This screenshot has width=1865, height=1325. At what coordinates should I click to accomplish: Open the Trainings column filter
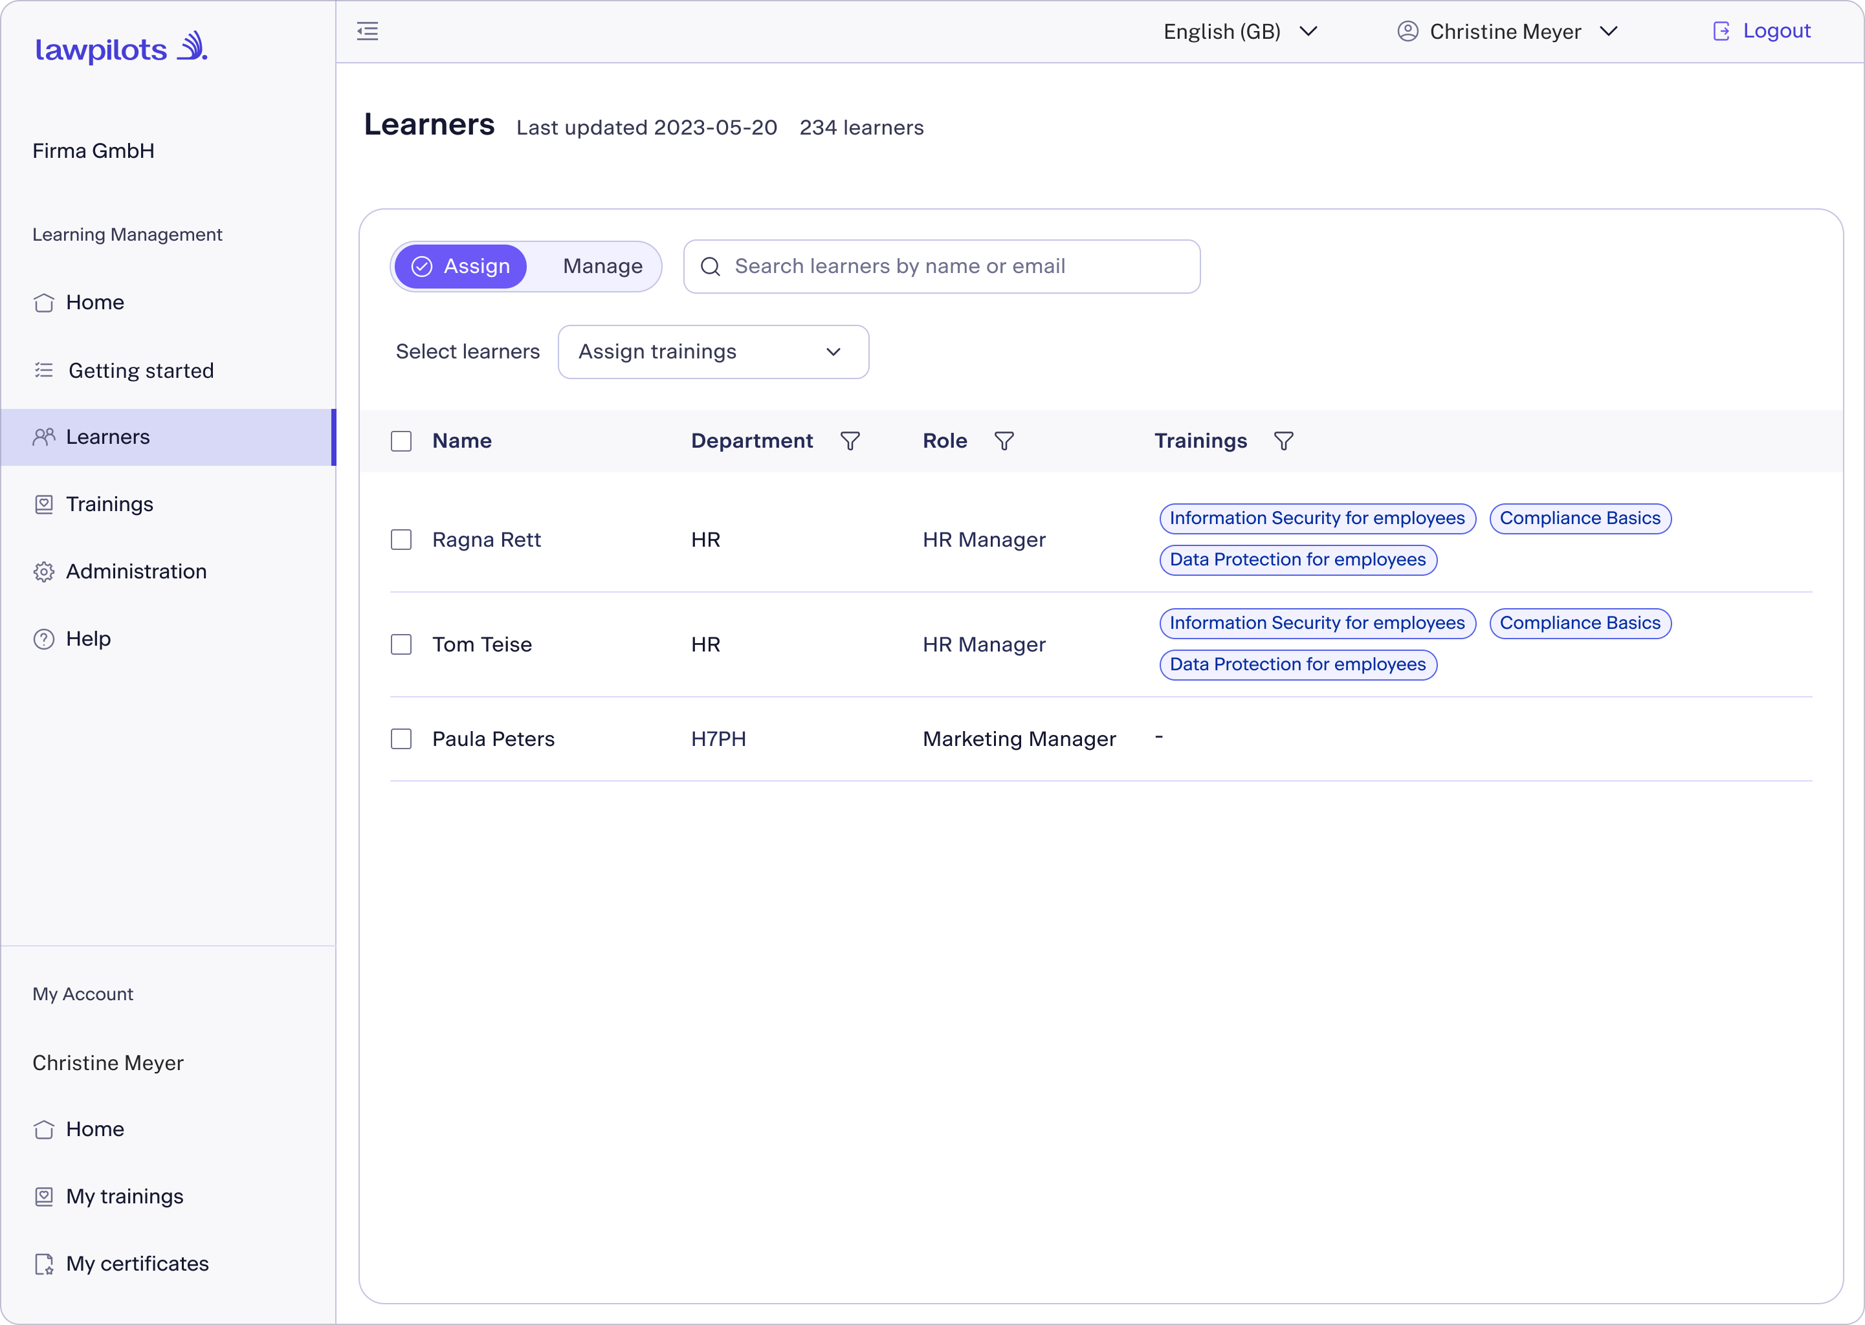1283,441
